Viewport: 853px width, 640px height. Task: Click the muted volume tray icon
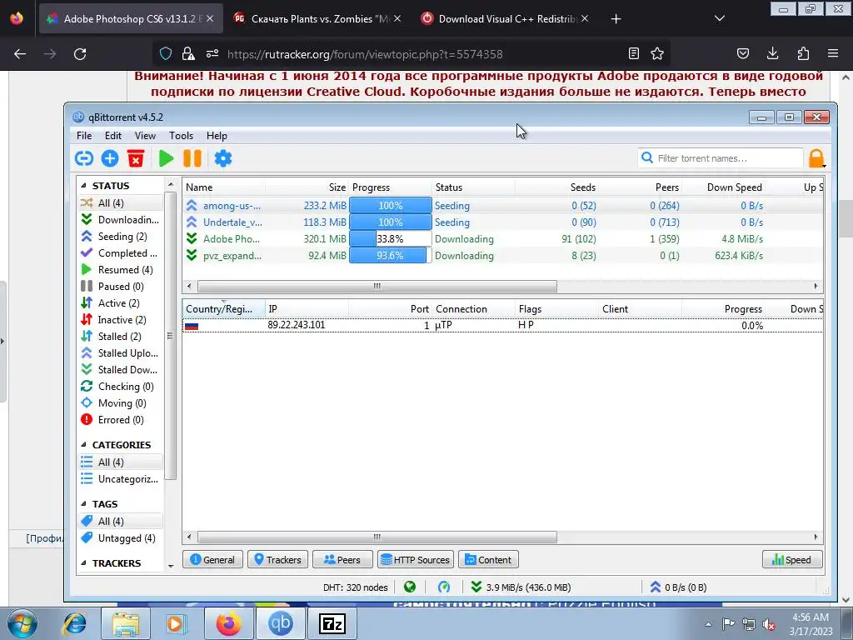point(769,624)
